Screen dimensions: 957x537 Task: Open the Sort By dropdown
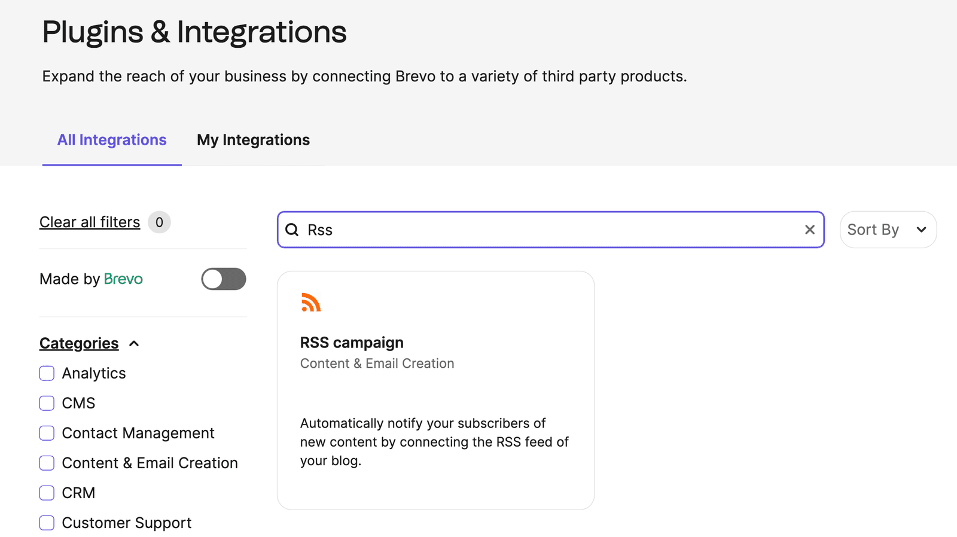(888, 230)
